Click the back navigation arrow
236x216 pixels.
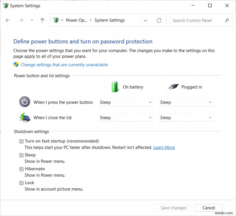[8, 20]
